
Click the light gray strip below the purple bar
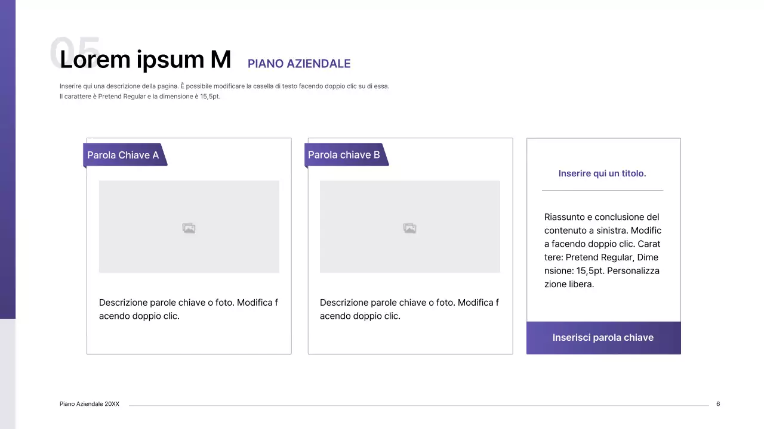pos(7,372)
